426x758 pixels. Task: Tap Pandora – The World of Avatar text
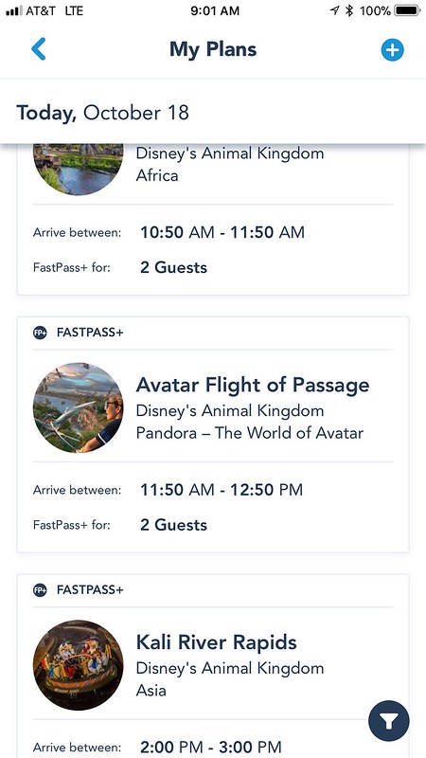point(250,433)
